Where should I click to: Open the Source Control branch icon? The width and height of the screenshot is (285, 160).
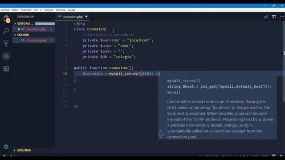tap(6, 44)
